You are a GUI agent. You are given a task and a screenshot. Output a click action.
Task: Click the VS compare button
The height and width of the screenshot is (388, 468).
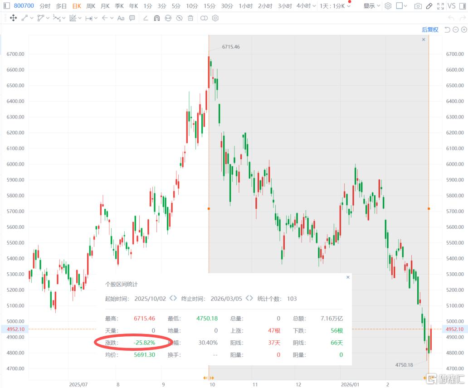click(x=451, y=6)
